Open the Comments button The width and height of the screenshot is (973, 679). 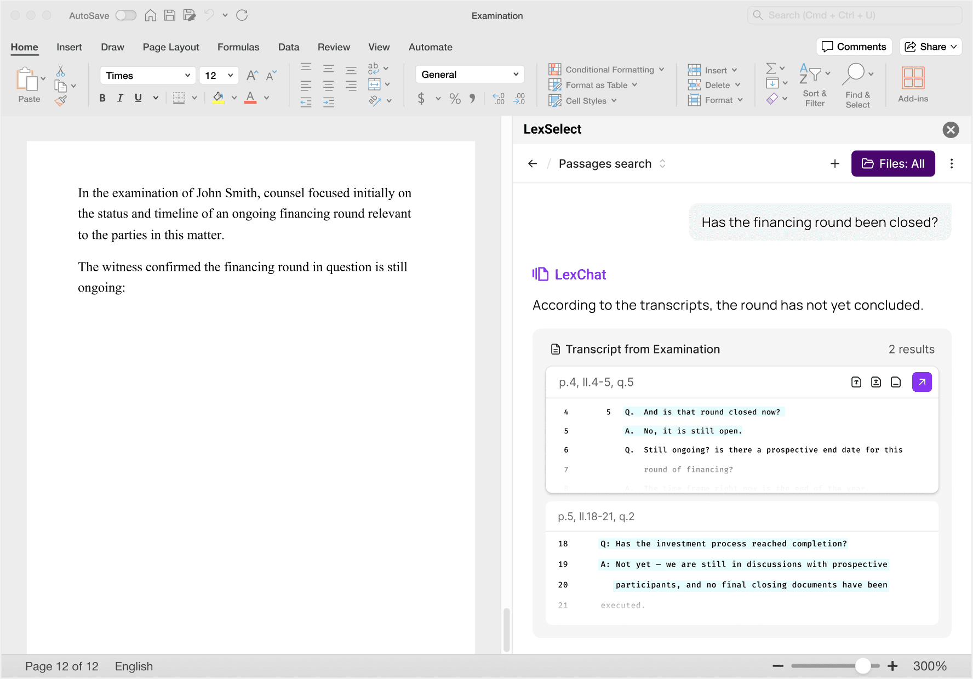(854, 47)
